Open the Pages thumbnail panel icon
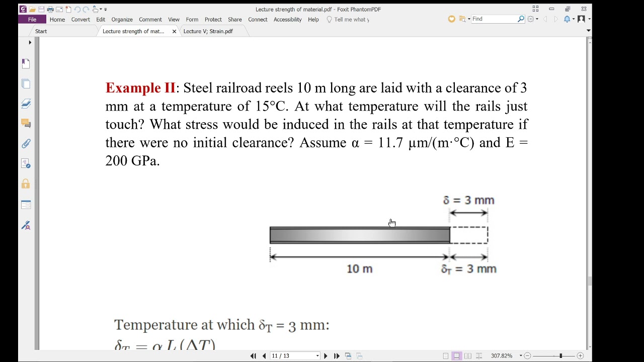644x362 pixels. click(x=26, y=83)
